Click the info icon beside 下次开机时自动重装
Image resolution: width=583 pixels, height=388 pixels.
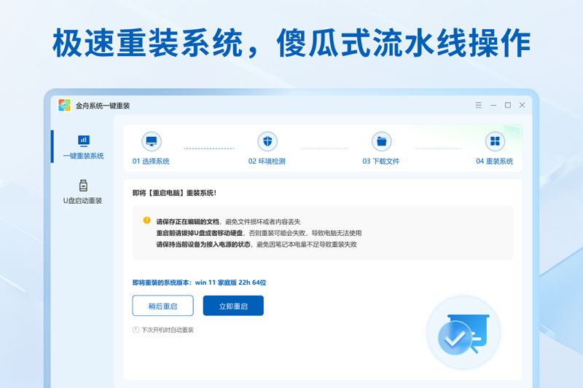pos(136,330)
